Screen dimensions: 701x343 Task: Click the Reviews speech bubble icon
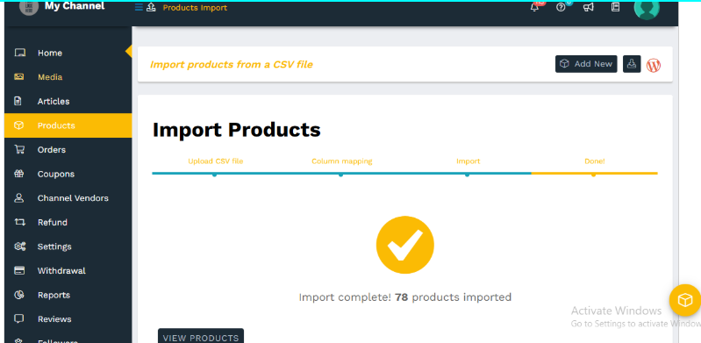coord(18,318)
